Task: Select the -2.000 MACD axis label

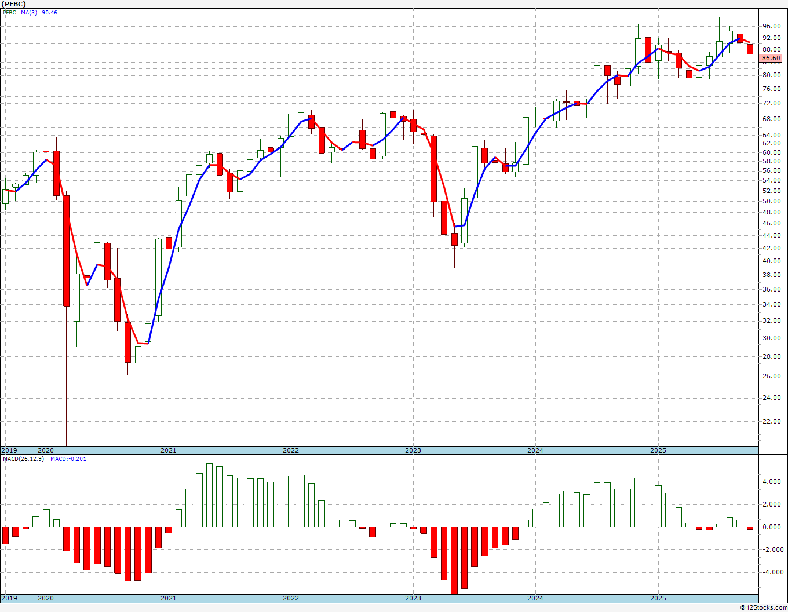Action: (x=772, y=549)
